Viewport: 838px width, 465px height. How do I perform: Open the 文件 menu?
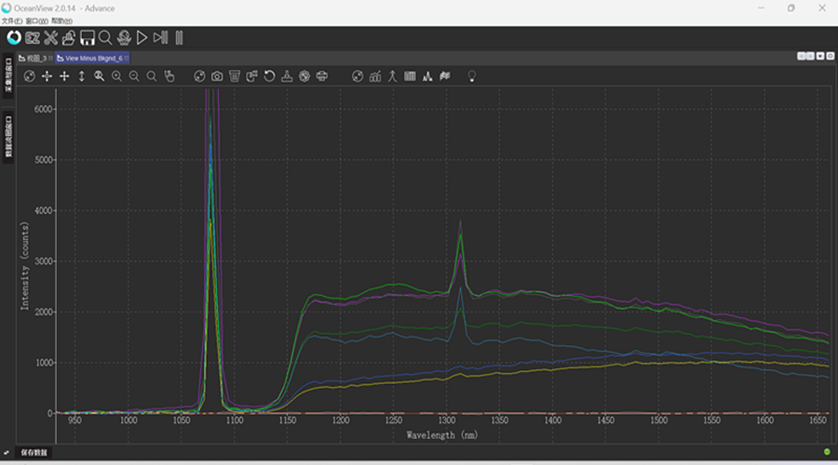(x=12, y=20)
